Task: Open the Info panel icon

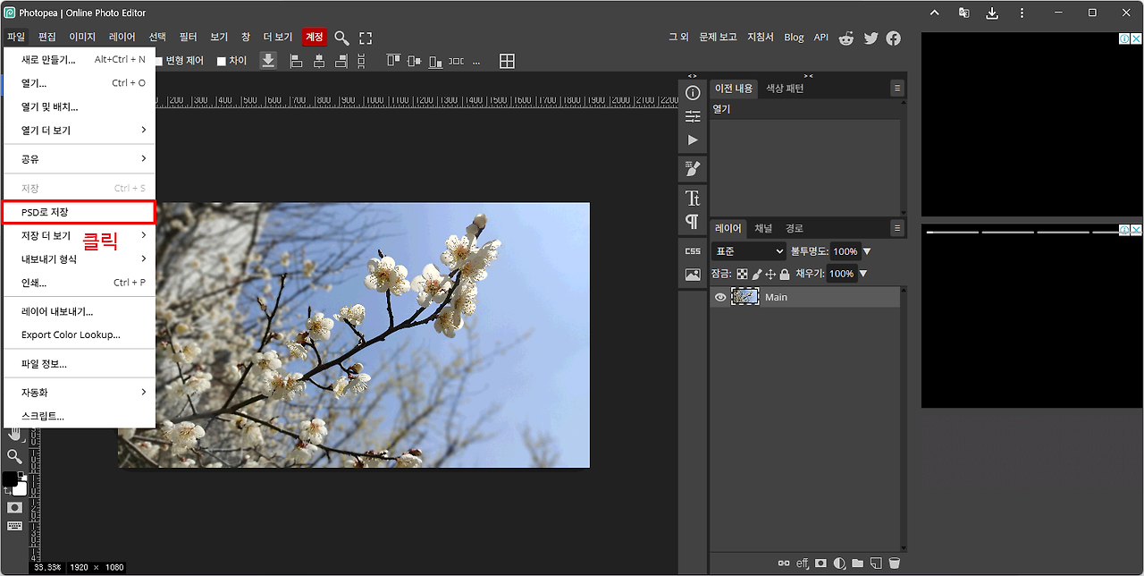Action: (x=693, y=93)
